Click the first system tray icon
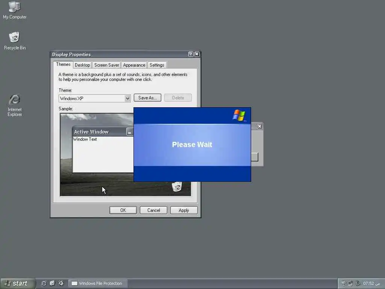This screenshot has width=385, height=289. click(x=344, y=283)
